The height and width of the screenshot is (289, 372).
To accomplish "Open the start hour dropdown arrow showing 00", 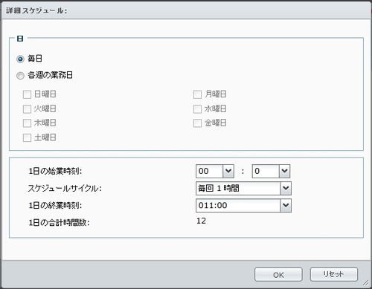I will tap(228, 171).
